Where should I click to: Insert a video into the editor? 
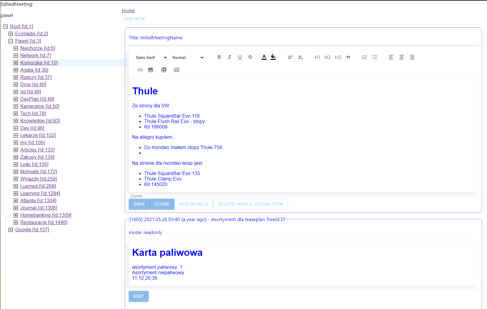(x=164, y=70)
